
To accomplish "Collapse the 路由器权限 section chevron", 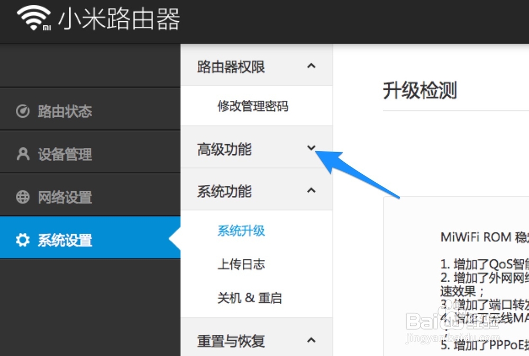I will pyautogui.click(x=311, y=66).
